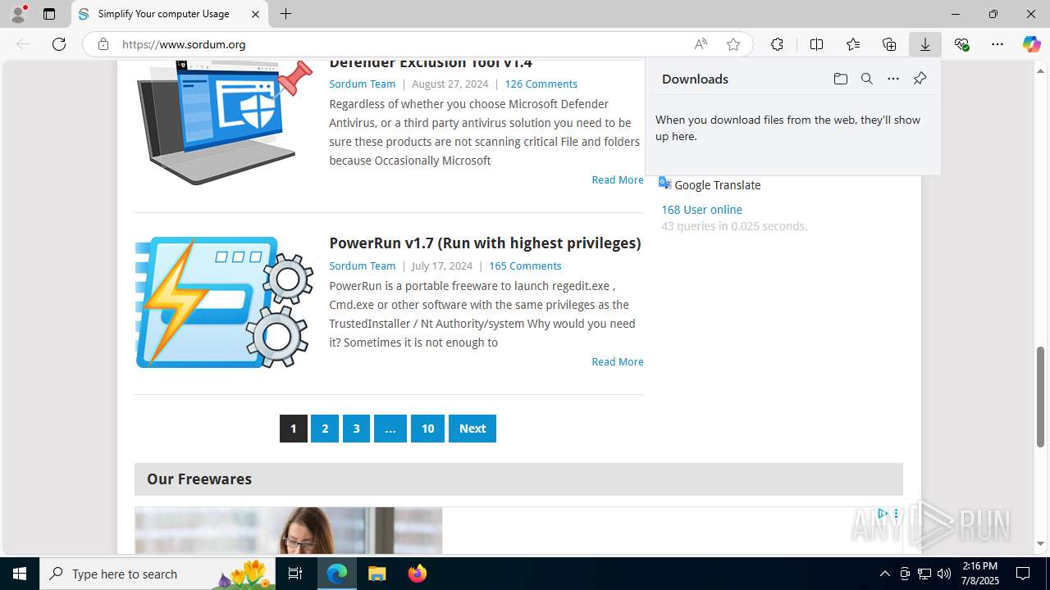Close the Simplify Your computer Usage tab

pos(255,14)
